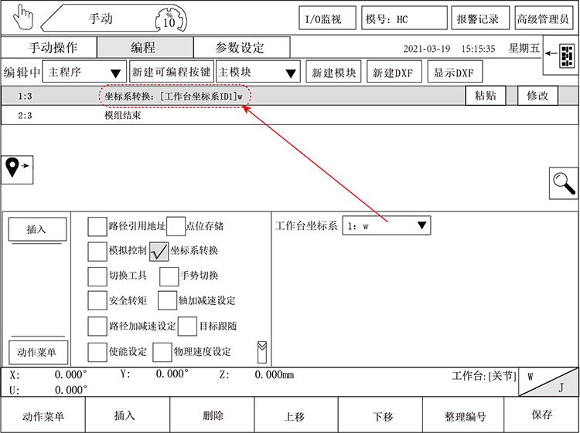The image size is (580, 433).
Task: Click the location pin arrow icon
Action: click(18, 167)
